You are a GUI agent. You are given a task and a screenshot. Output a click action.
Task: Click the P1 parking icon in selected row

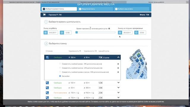[x=47, y=57]
